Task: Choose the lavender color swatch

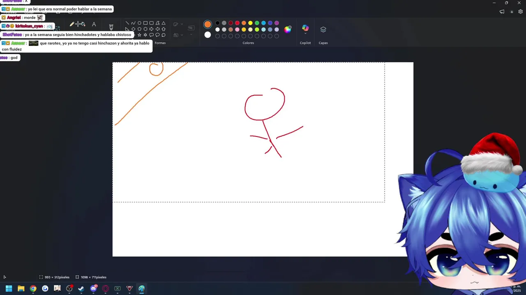Action: (277, 29)
